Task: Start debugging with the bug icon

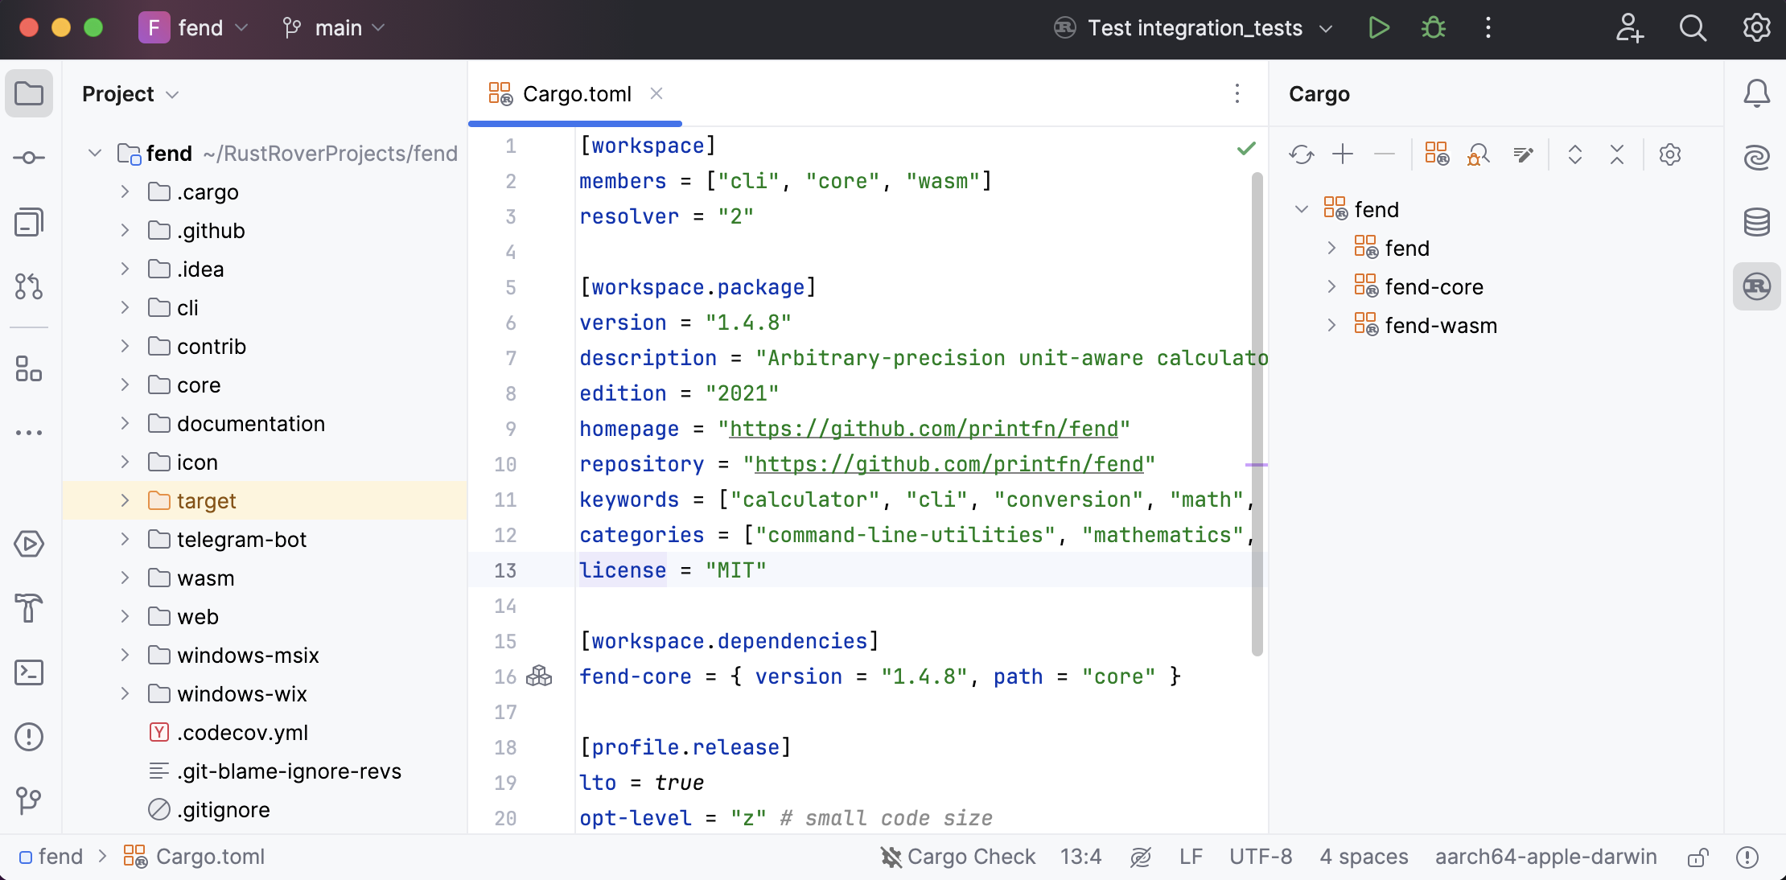Action: [x=1433, y=27]
